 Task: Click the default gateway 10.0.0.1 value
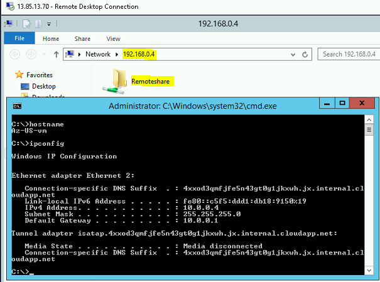pos(200,220)
